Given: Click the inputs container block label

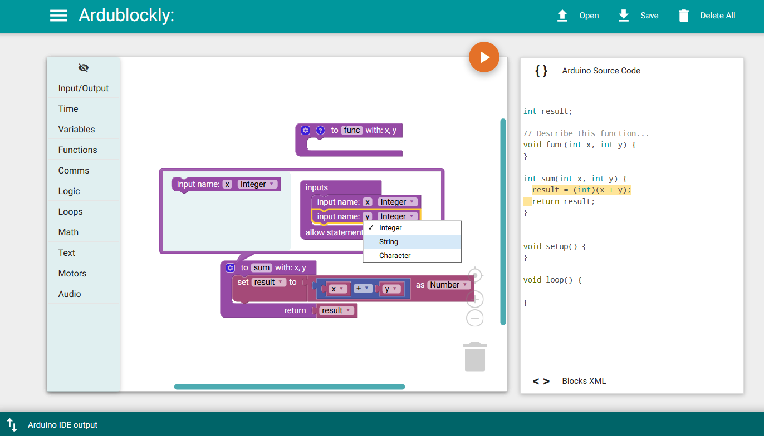Looking at the screenshot, I should (x=317, y=187).
